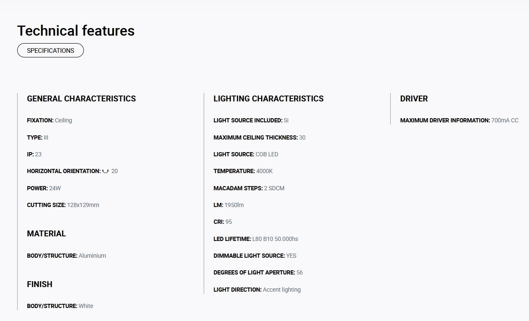Select the Aluminium body/structure material value
The width and height of the screenshot is (529, 321).
92,256
